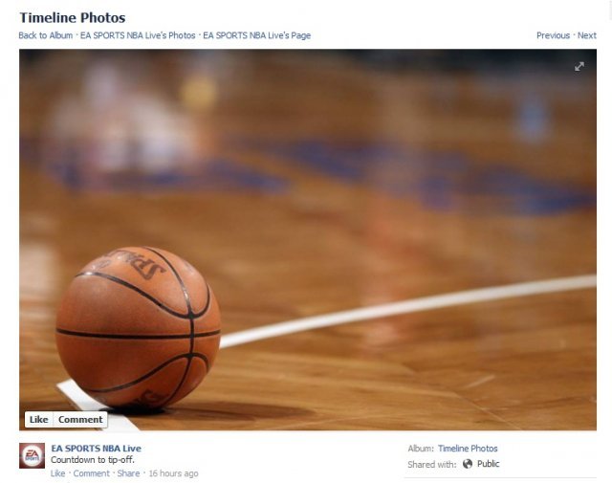The height and width of the screenshot is (483, 612).
Task: Go to the Next photo
Action: (x=587, y=35)
